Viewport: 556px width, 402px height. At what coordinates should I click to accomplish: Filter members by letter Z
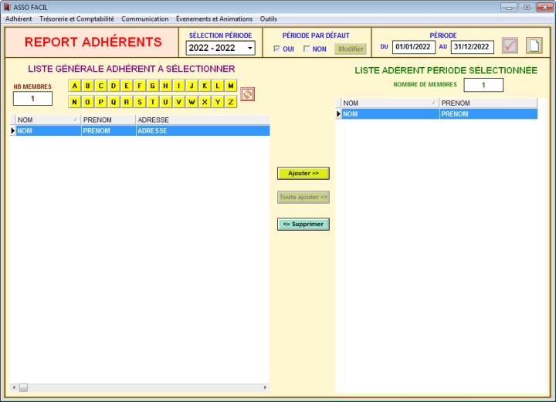(x=231, y=102)
